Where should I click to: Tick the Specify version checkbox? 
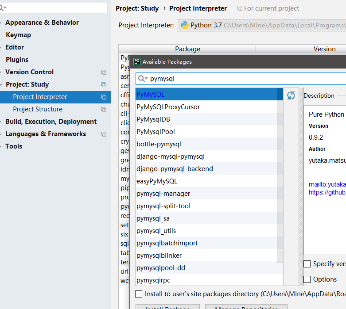[x=307, y=263]
